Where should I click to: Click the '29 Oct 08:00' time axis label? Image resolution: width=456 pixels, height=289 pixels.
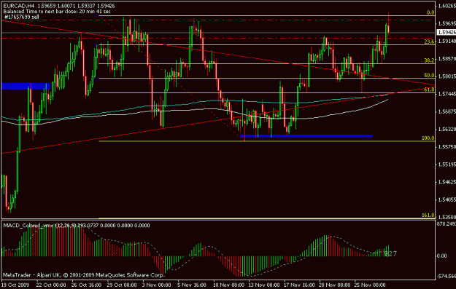point(122,285)
